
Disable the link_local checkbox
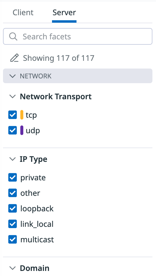[13, 224]
